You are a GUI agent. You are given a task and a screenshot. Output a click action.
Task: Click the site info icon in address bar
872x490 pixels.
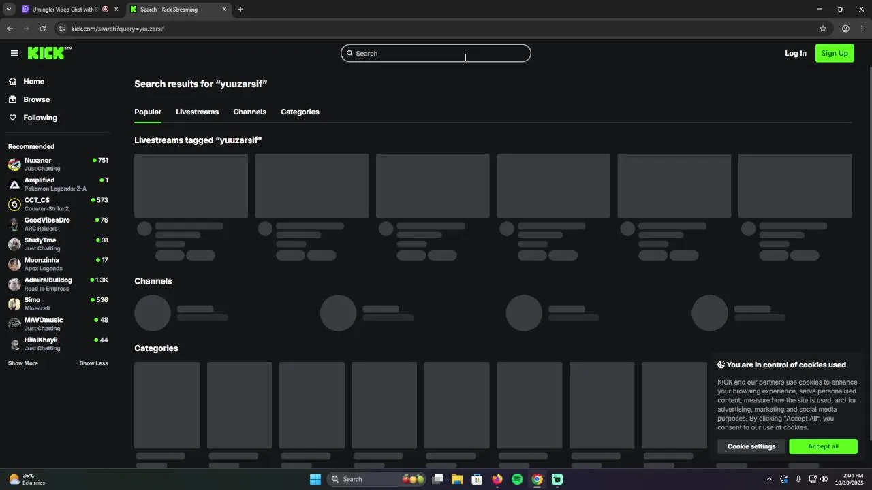[x=62, y=29]
